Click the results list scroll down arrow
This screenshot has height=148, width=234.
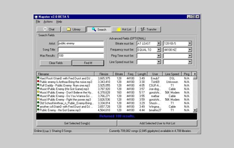[195, 110]
